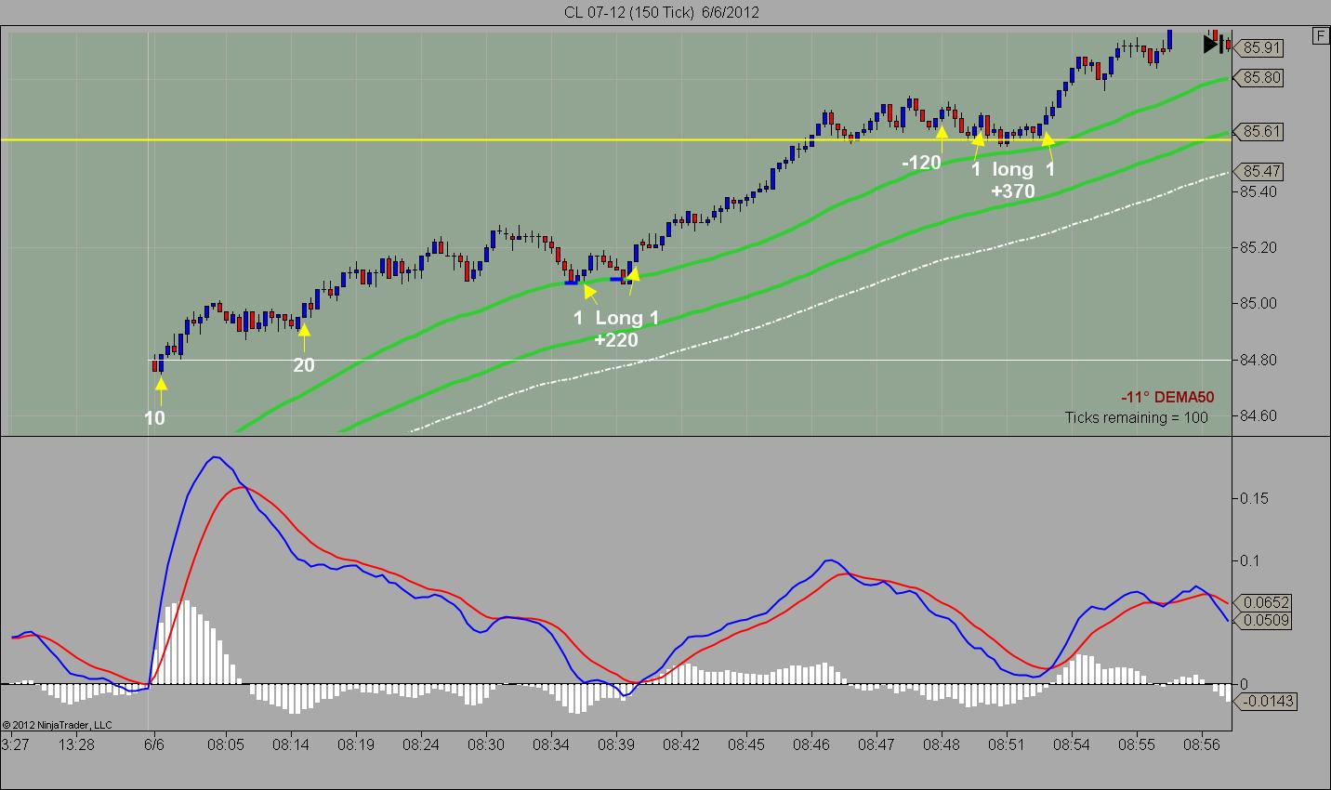
Task: Select the 85.80 moving average price marker
Action: pyautogui.click(x=1259, y=78)
